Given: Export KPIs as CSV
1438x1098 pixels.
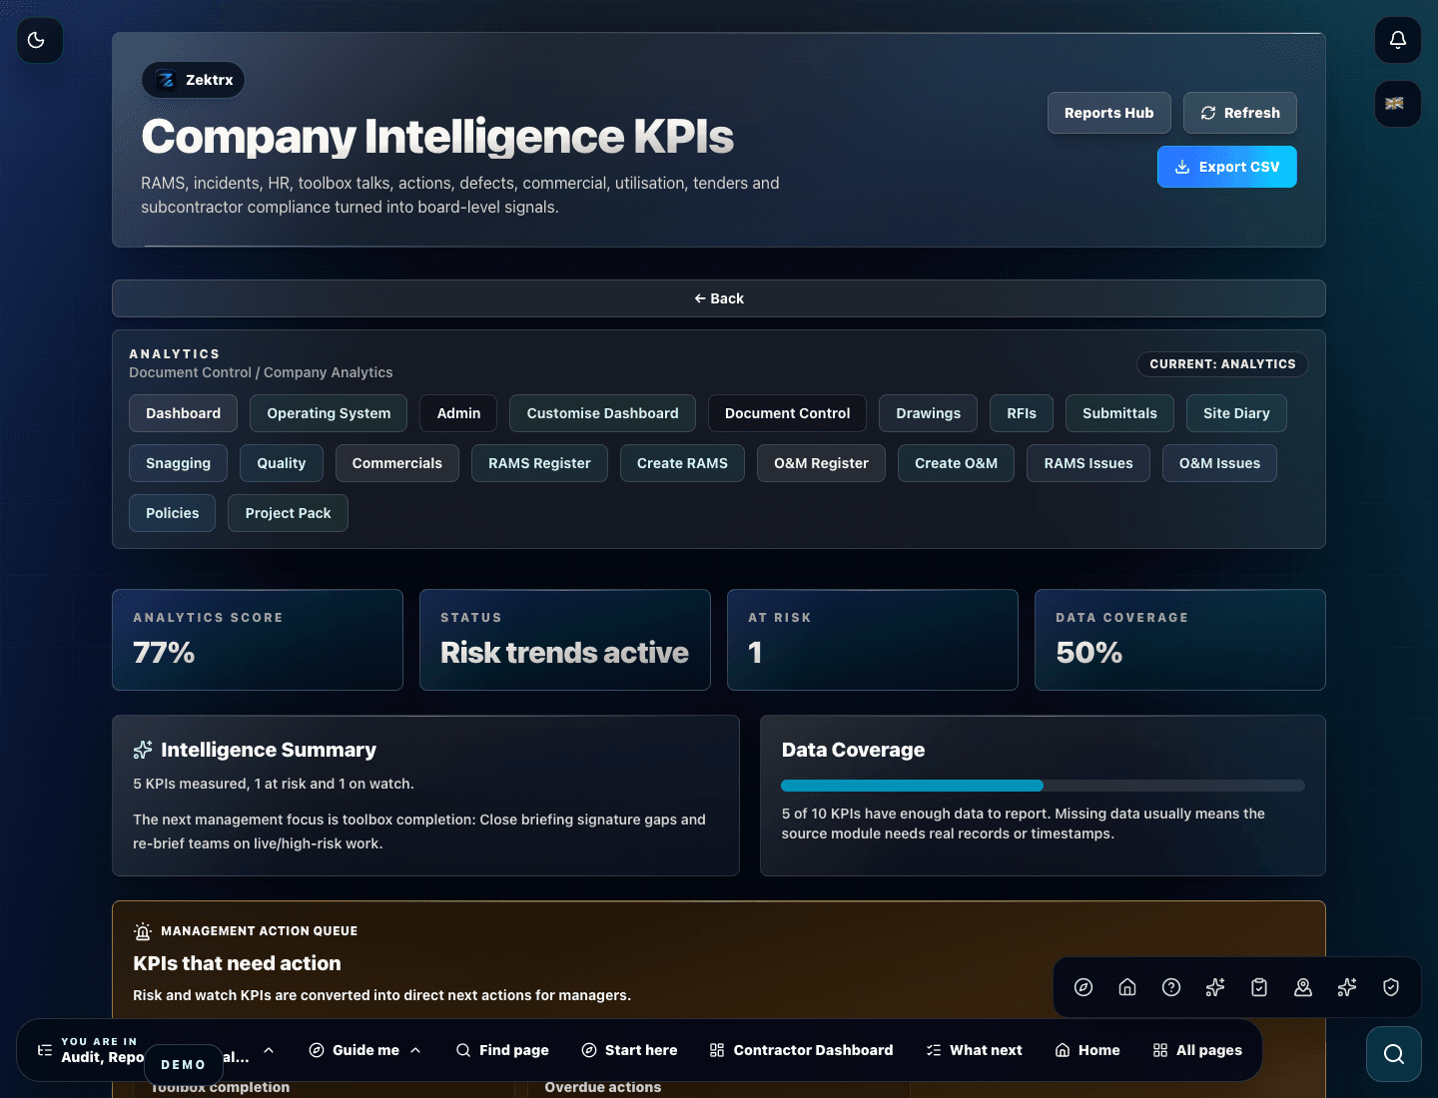Looking at the screenshot, I should tap(1227, 167).
